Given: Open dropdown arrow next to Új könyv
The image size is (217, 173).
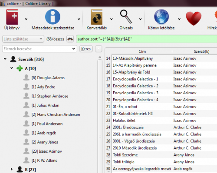Looking at the screenshot, I should click(x=26, y=19).
